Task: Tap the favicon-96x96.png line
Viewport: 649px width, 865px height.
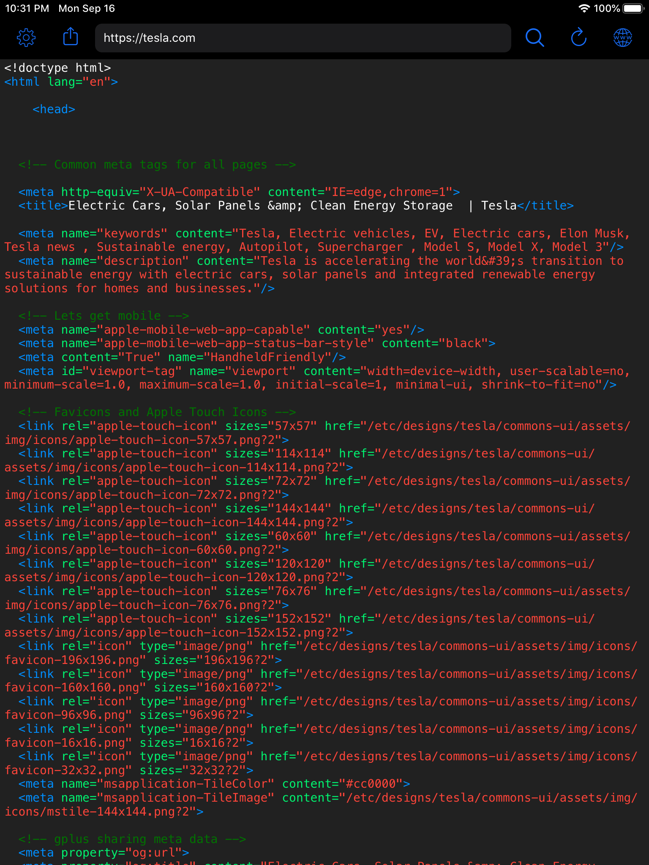Action: pyautogui.click(x=321, y=708)
